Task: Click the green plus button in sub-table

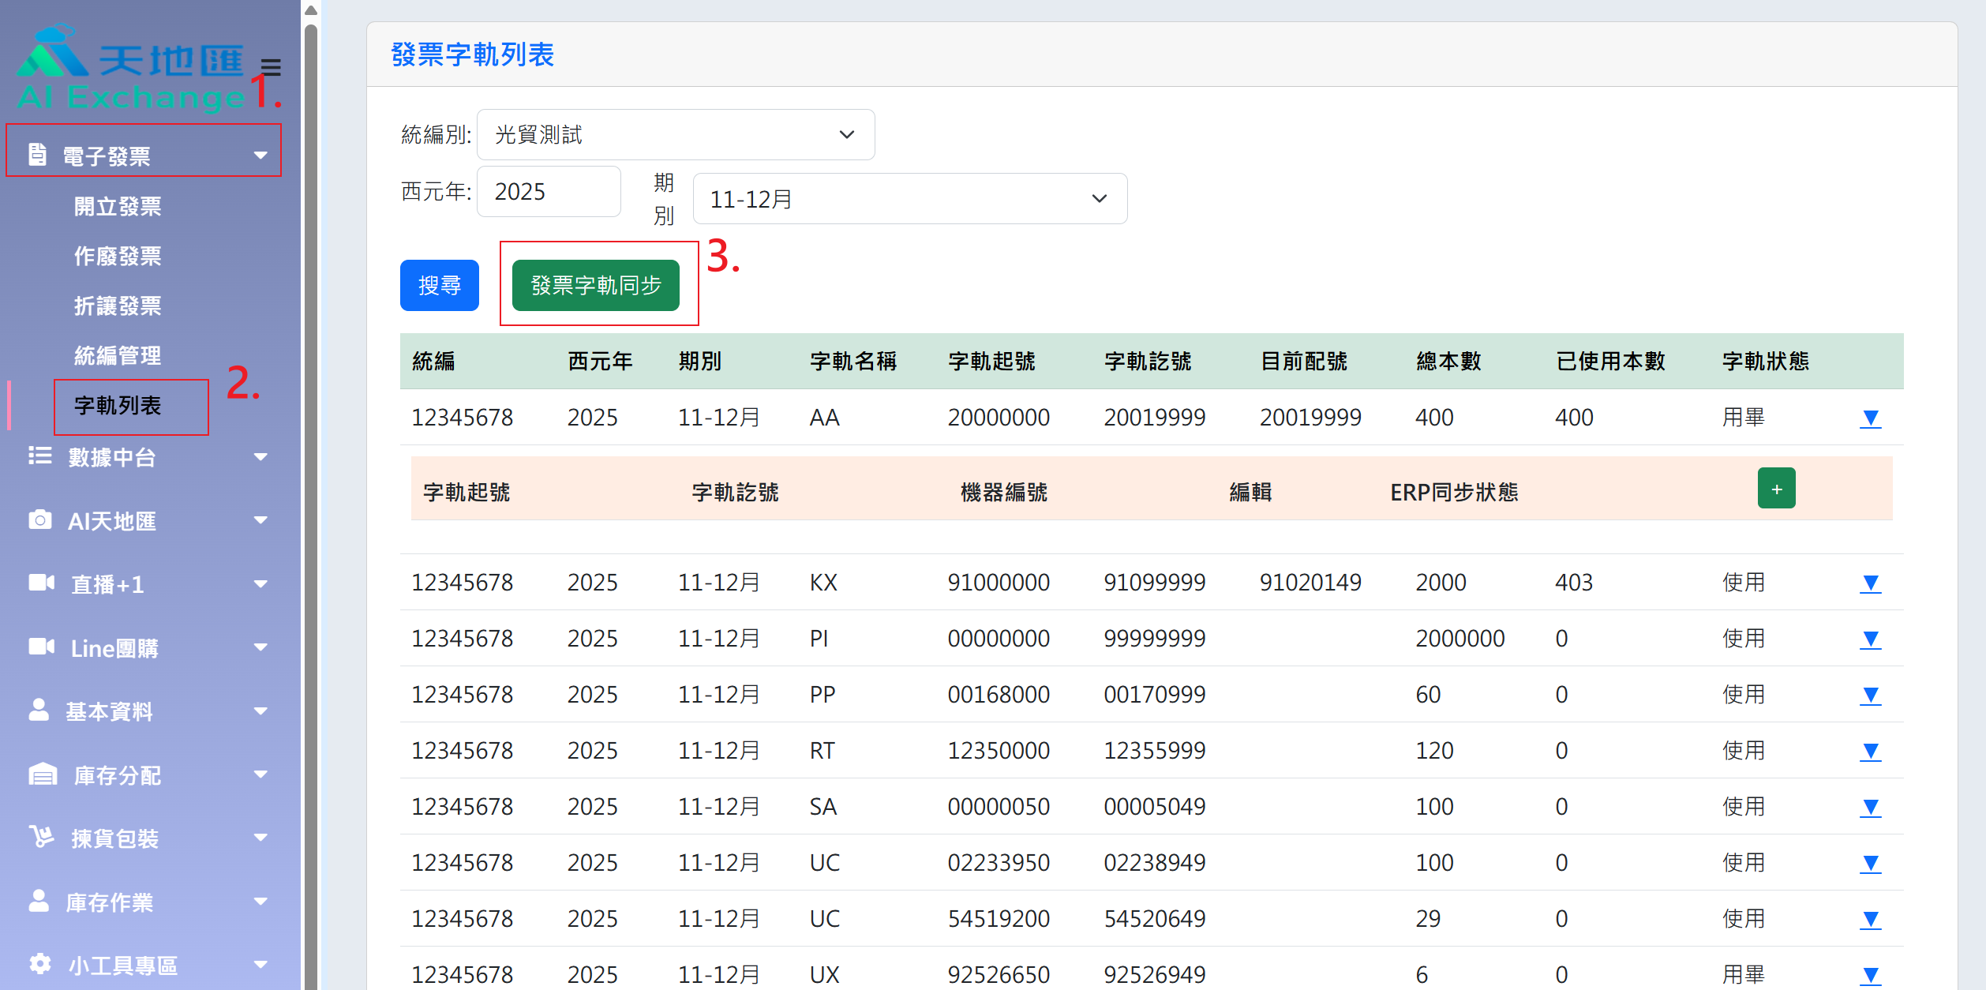Action: coord(1776,489)
